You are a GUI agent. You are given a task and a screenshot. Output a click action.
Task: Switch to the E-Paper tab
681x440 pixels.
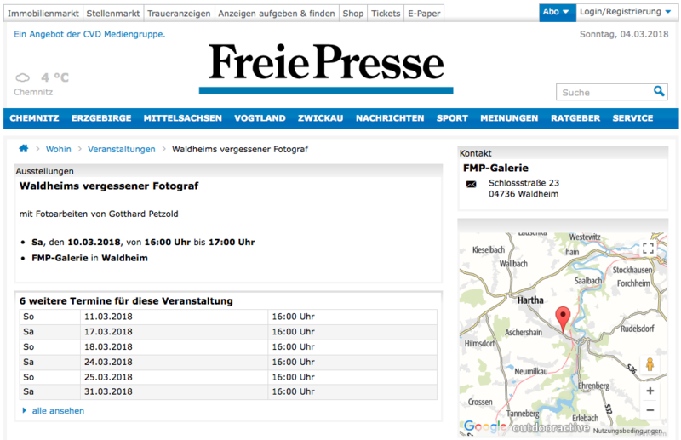pos(423,14)
